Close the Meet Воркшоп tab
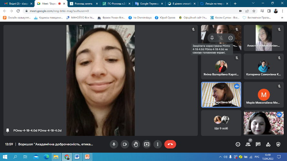287x161 pixels. (64, 4)
